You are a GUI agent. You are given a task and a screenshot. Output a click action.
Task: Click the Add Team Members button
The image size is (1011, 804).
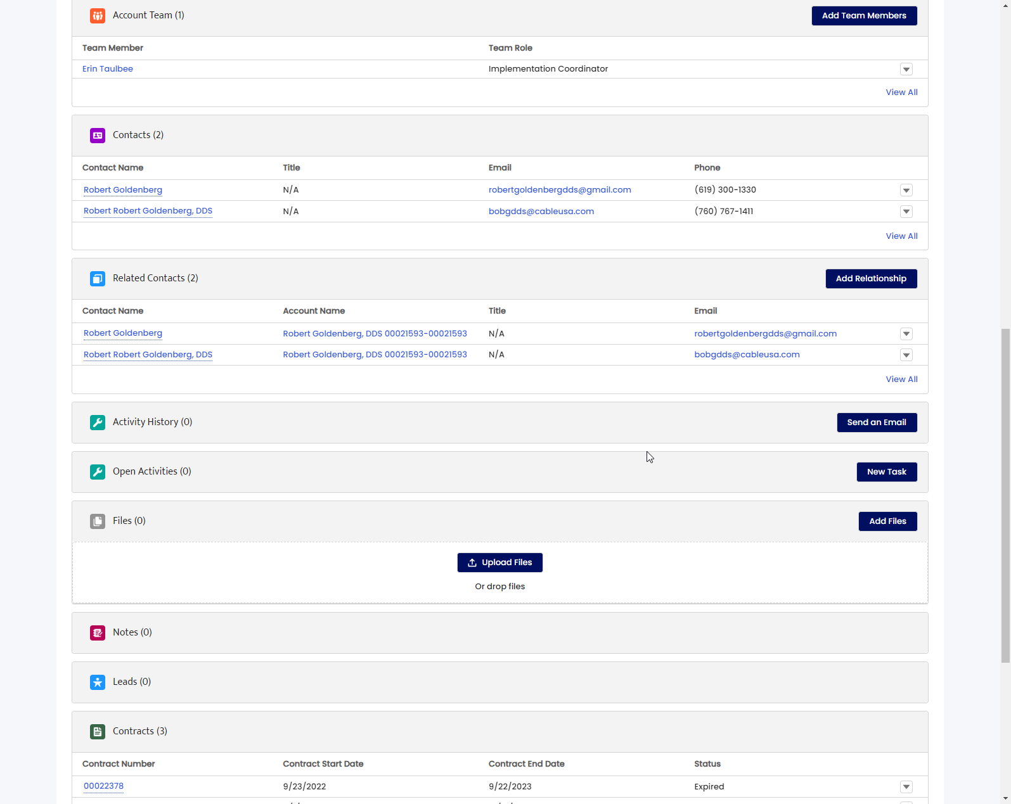coord(864,16)
